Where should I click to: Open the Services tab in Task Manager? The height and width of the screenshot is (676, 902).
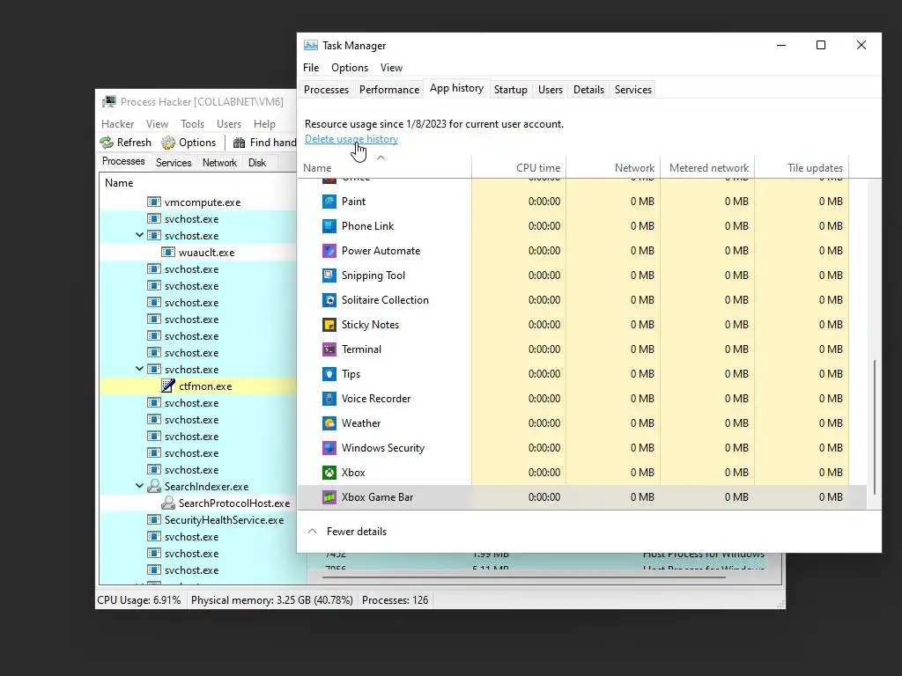pyautogui.click(x=632, y=90)
